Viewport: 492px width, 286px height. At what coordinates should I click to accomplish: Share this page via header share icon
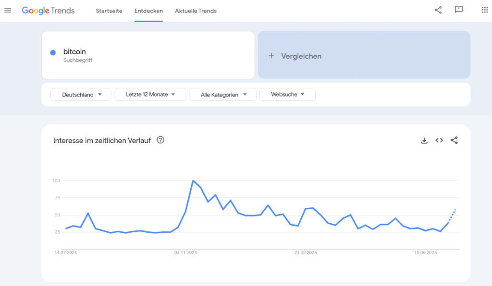[438, 10]
